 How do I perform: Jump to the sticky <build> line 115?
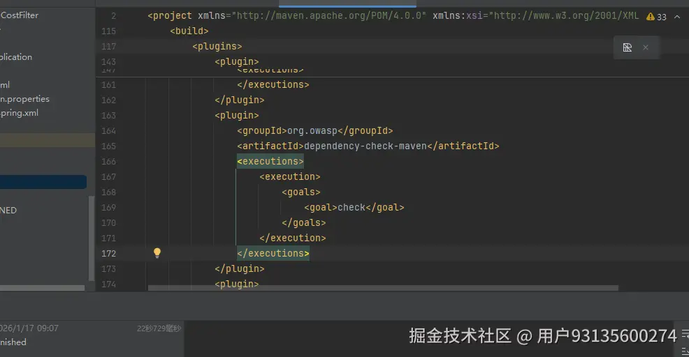coord(189,31)
